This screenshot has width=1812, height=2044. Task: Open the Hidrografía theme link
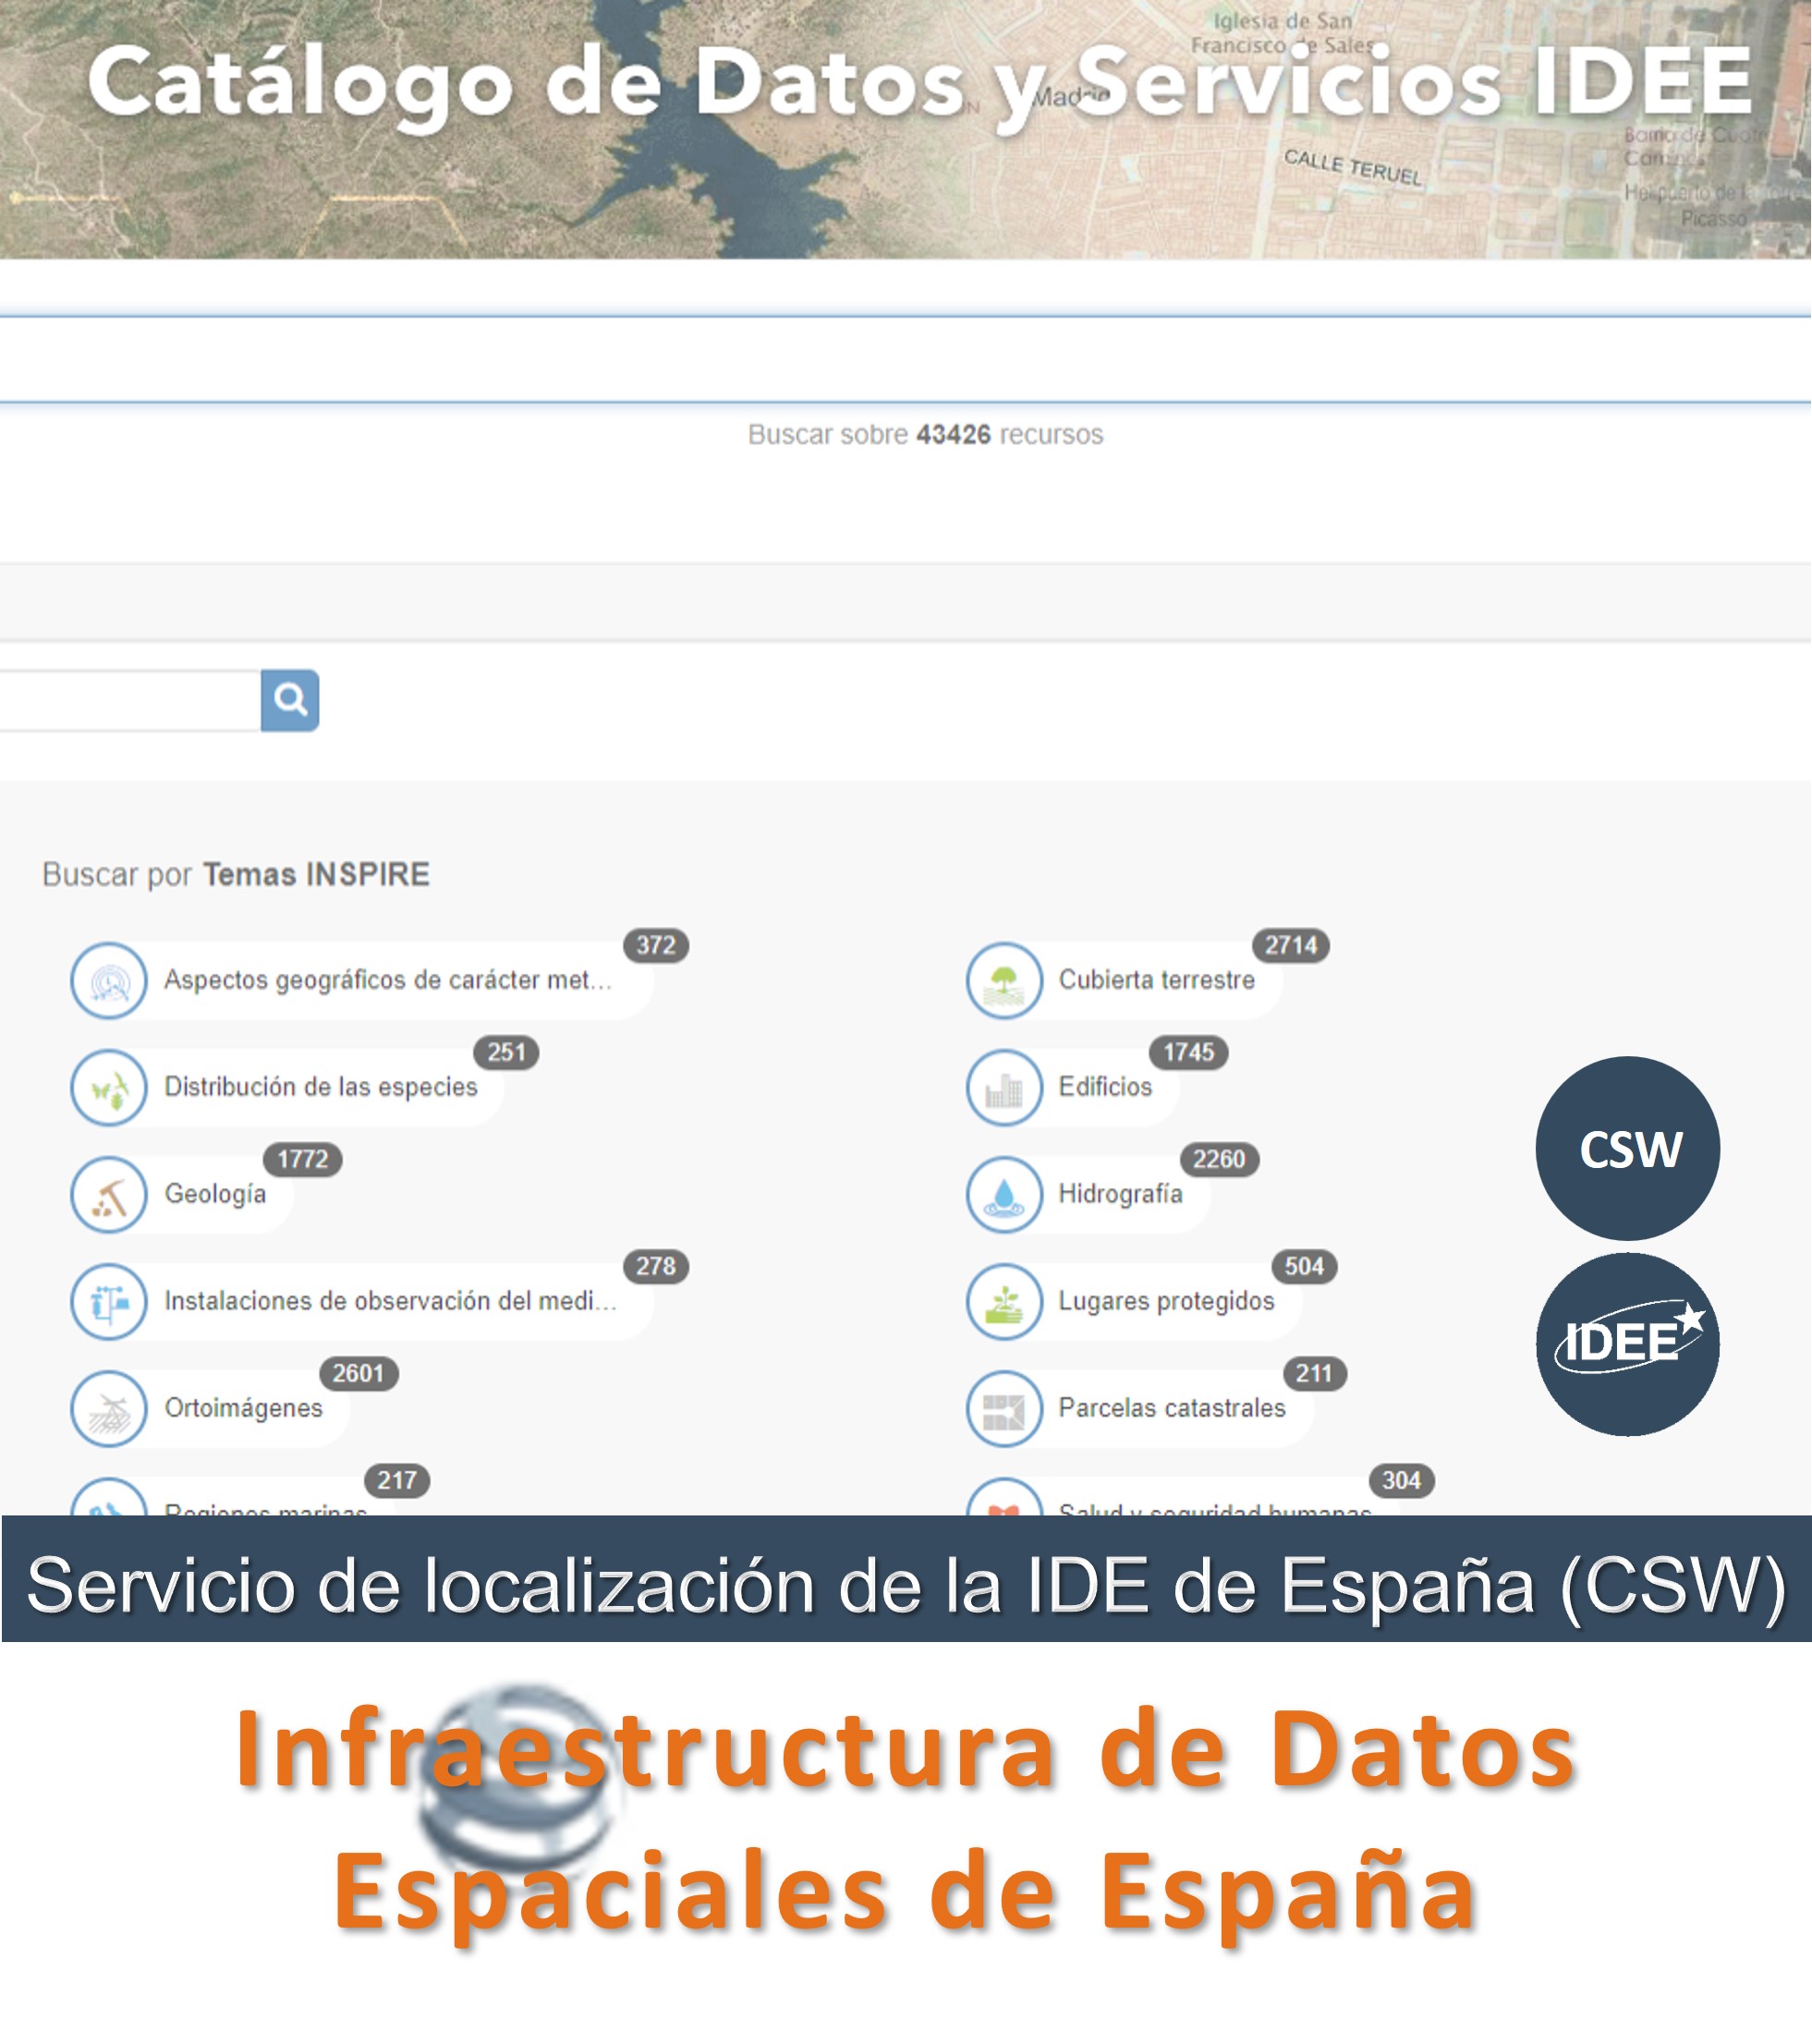[1120, 1195]
